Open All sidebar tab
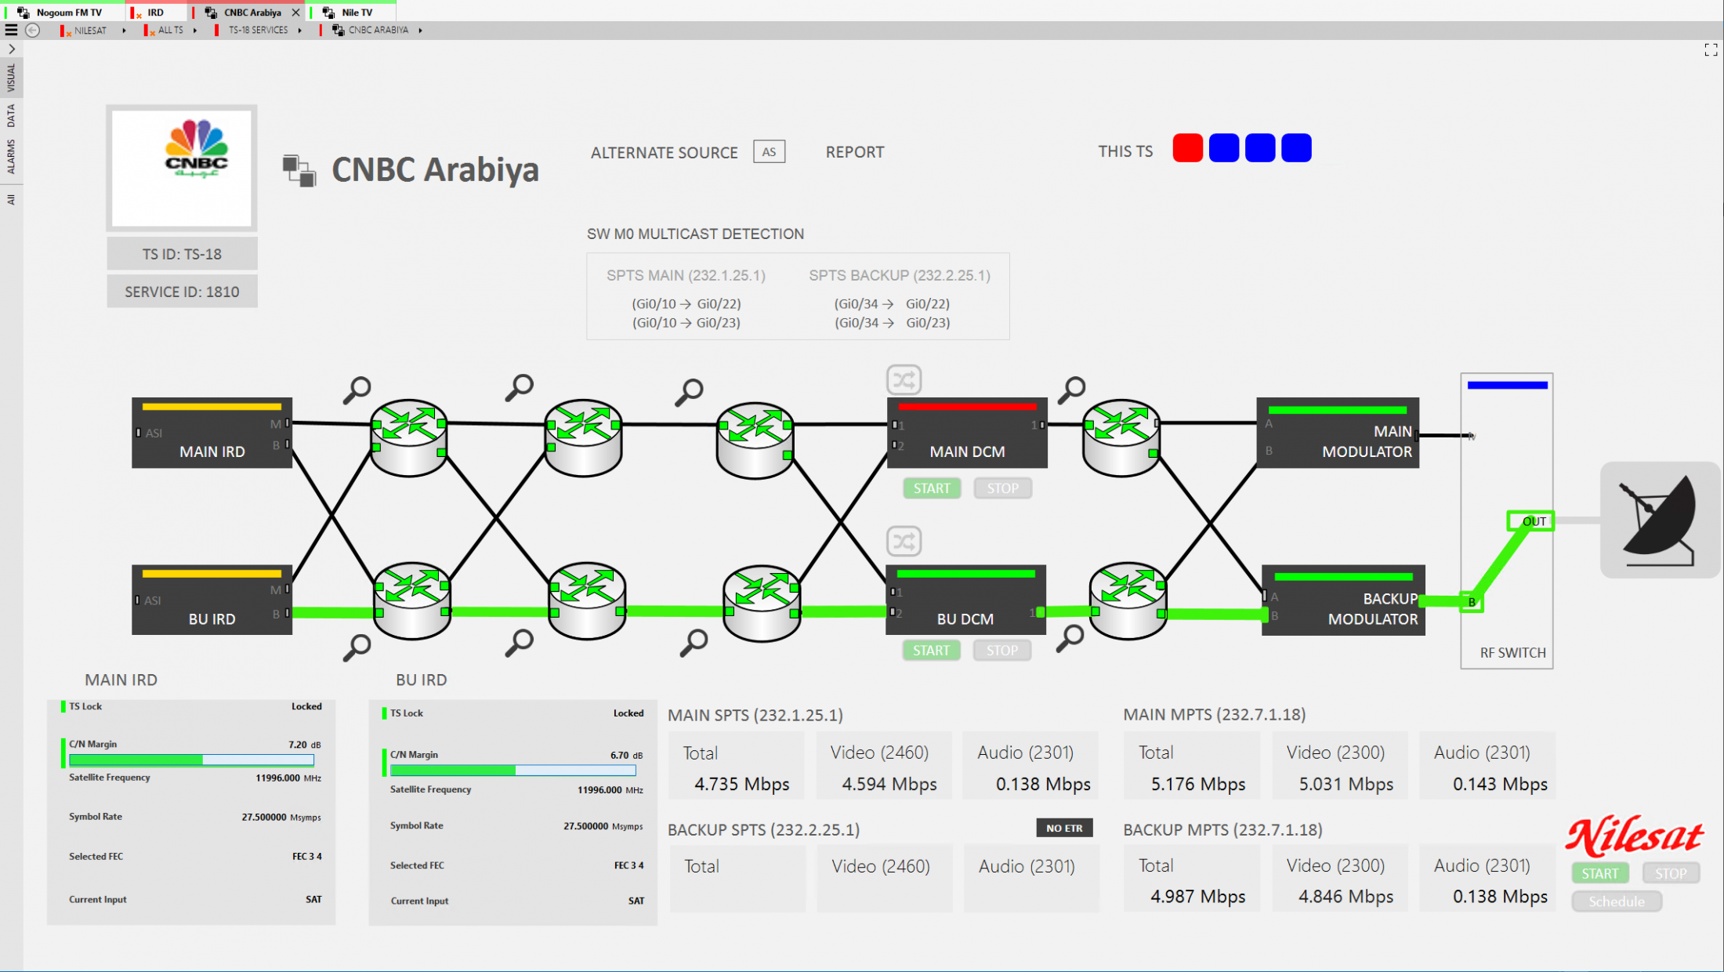This screenshot has width=1724, height=972. (11, 200)
